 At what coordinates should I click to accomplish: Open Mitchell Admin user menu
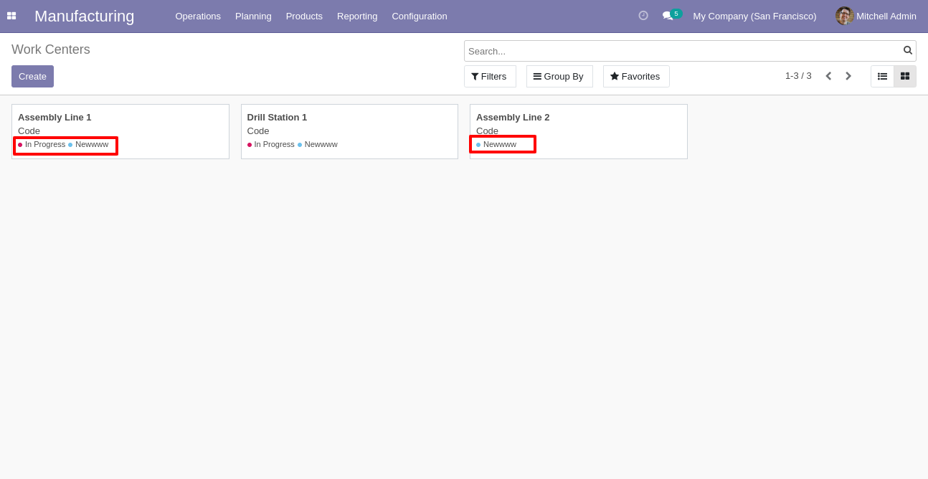876,16
